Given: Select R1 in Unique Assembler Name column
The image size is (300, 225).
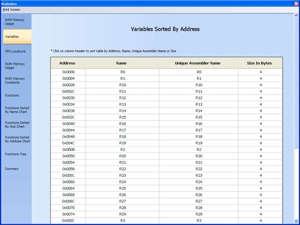Looking at the screenshot, I should click(x=199, y=78).
